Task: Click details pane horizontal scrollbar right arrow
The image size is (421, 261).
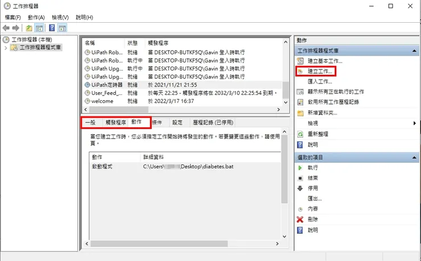Action: [x=278, y=243]
